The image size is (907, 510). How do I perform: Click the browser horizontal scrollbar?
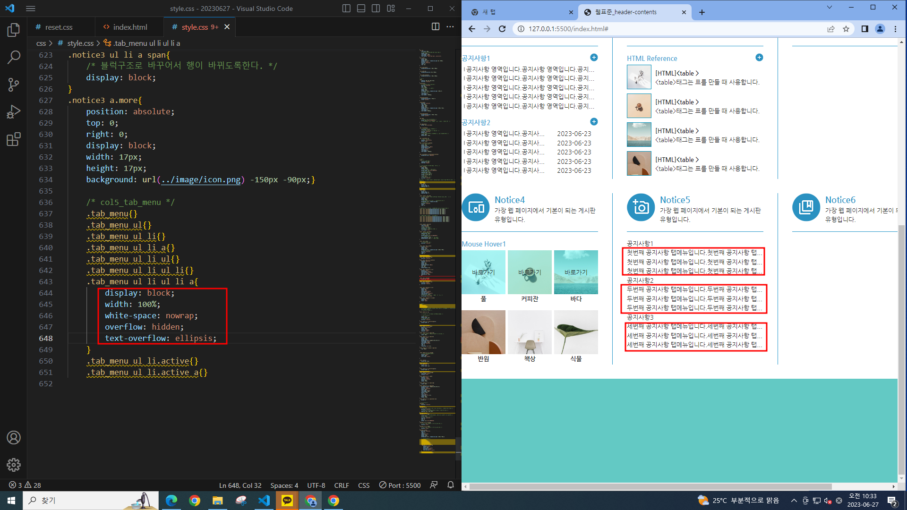point(650,486)
